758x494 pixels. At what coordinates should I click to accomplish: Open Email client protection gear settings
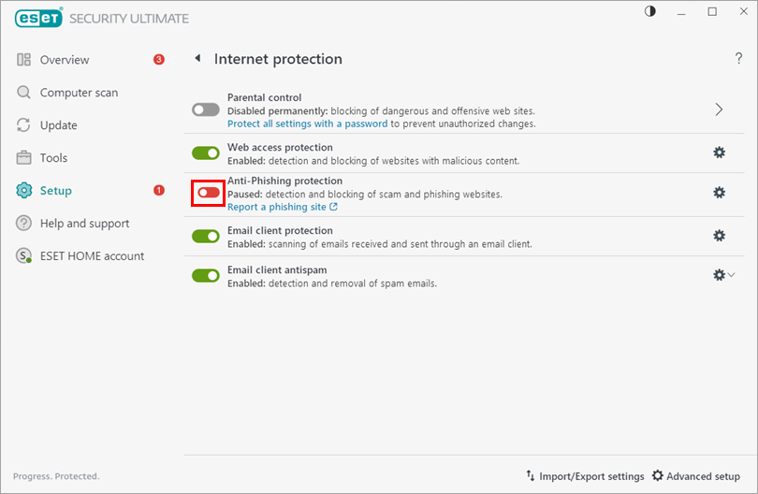click(719, 236)
